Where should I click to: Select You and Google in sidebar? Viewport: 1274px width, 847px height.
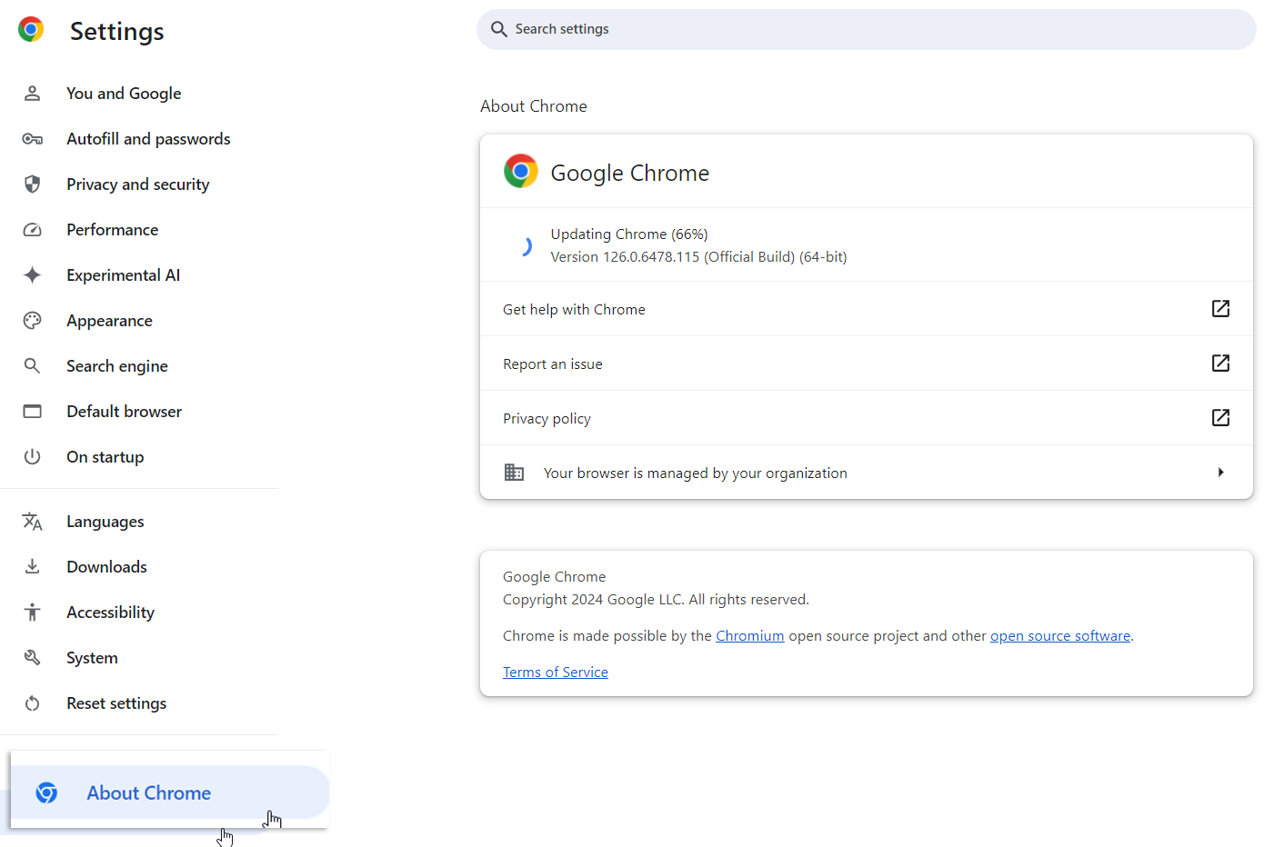124,94
